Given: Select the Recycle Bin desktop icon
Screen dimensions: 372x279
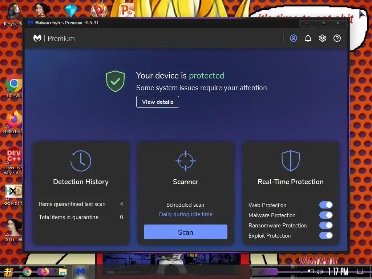Looking at the screenshot, I should [13, 14].
